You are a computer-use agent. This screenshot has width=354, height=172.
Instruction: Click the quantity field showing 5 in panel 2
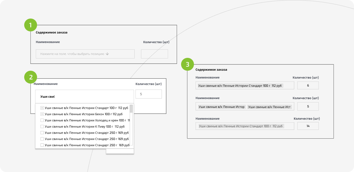tap(149, 94)
